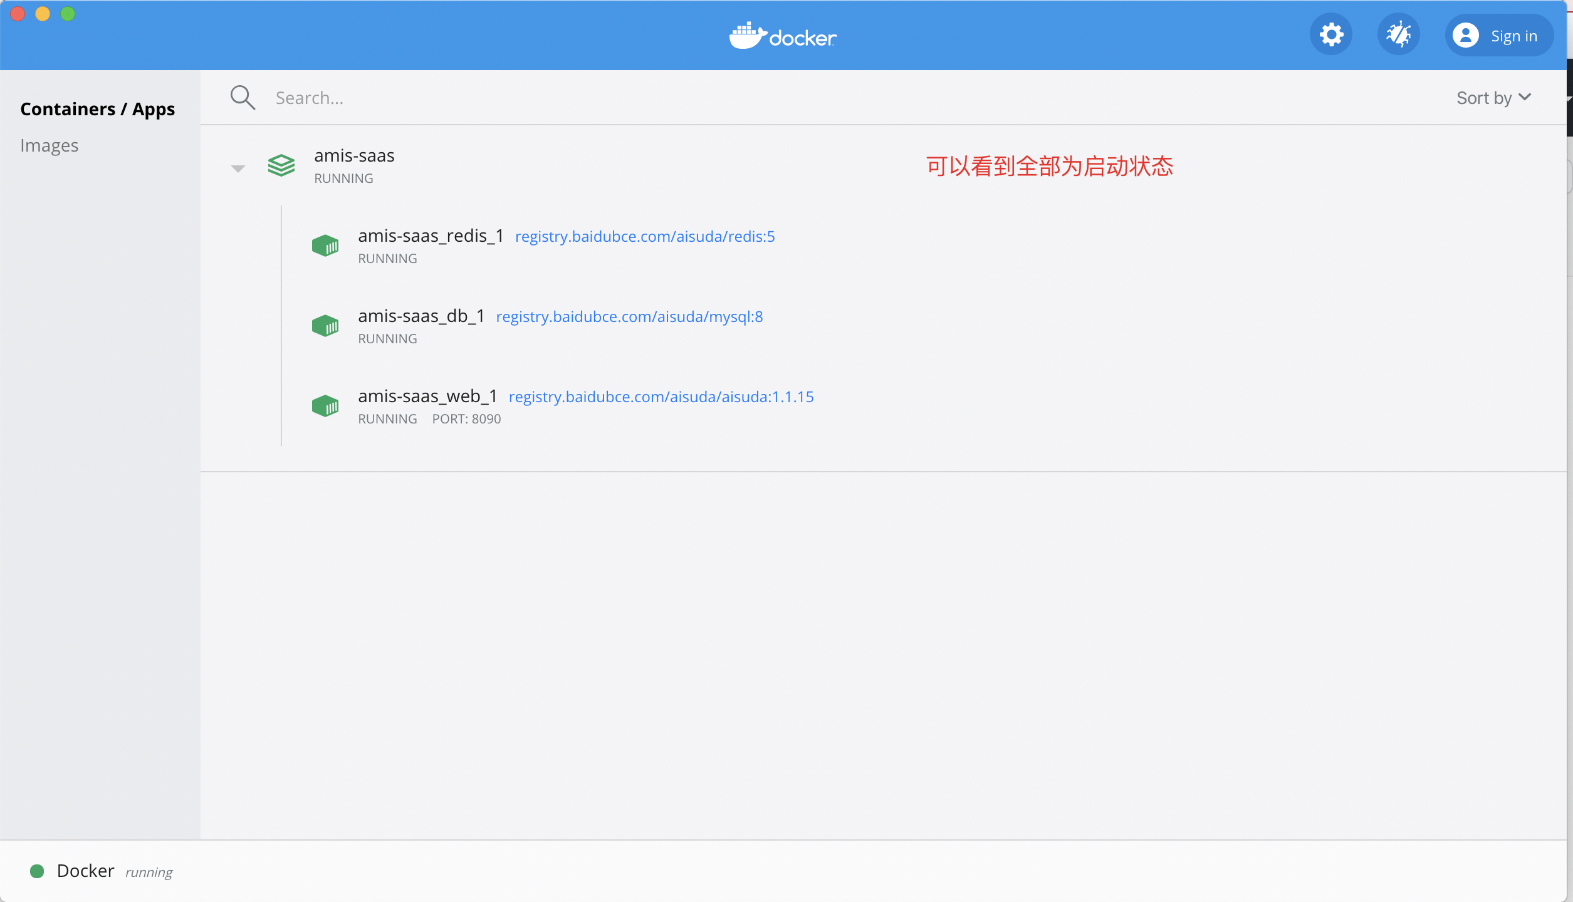Click the search magnifier icon

coord(243,98)
